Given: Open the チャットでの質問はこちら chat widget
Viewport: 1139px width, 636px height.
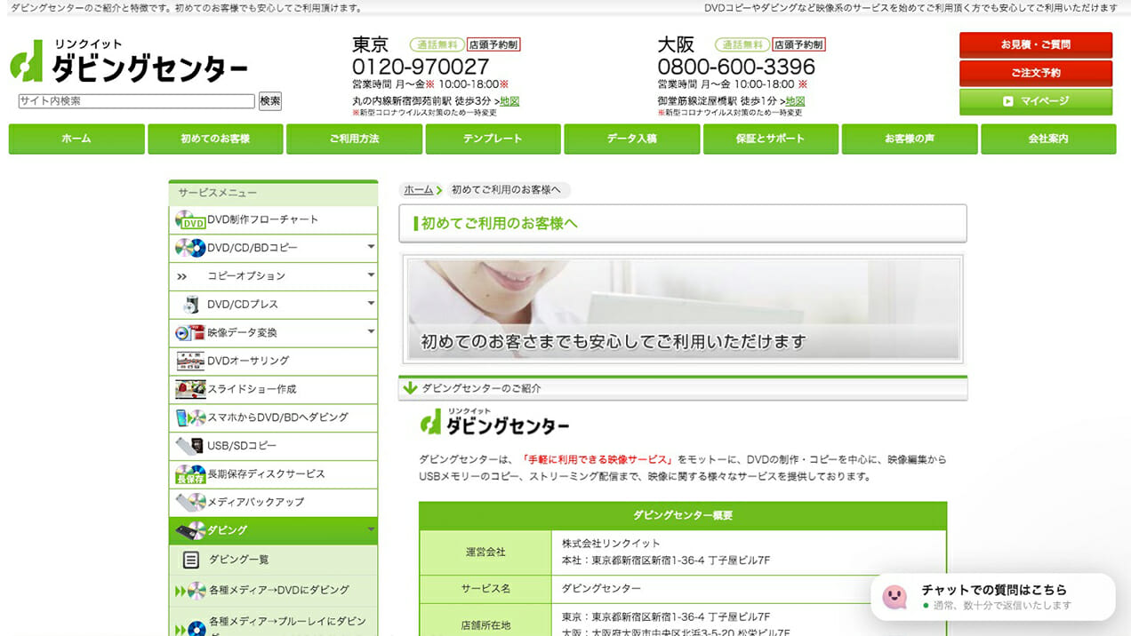Looking at the screenshot, I should 992,597.
